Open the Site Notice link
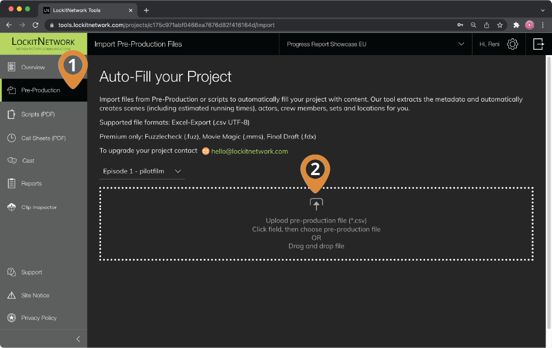Screen dimensions: 552x348 (x=35, y=295)
